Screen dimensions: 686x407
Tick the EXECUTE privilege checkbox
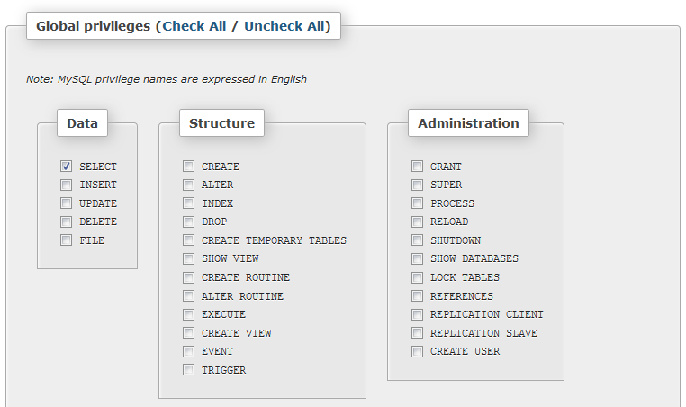point(188,314)
